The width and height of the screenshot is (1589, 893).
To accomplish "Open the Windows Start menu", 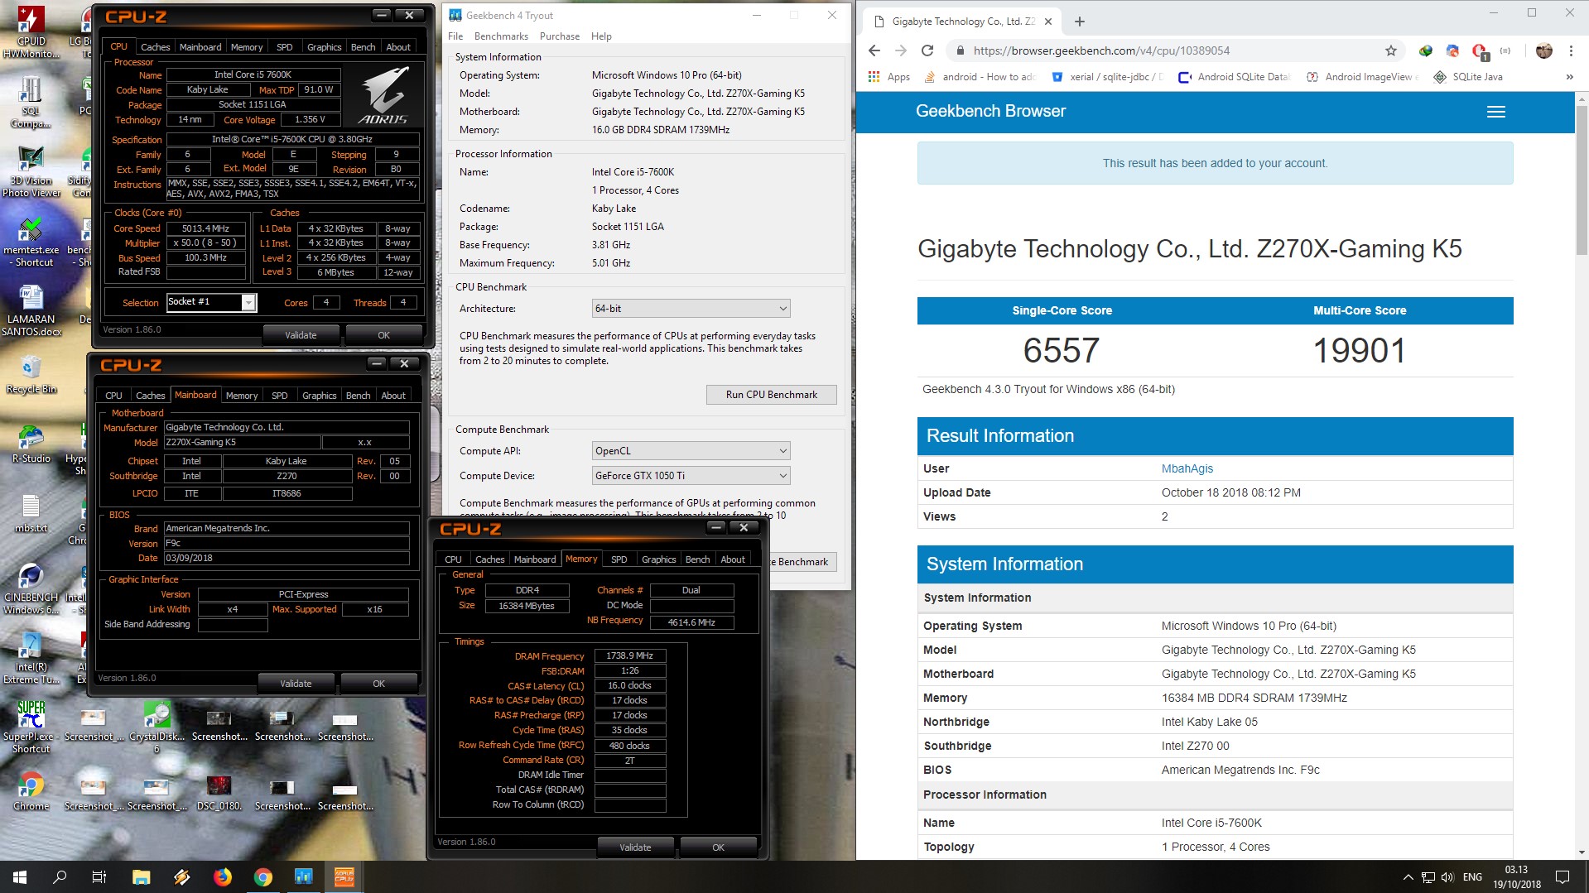I will 20,877.
